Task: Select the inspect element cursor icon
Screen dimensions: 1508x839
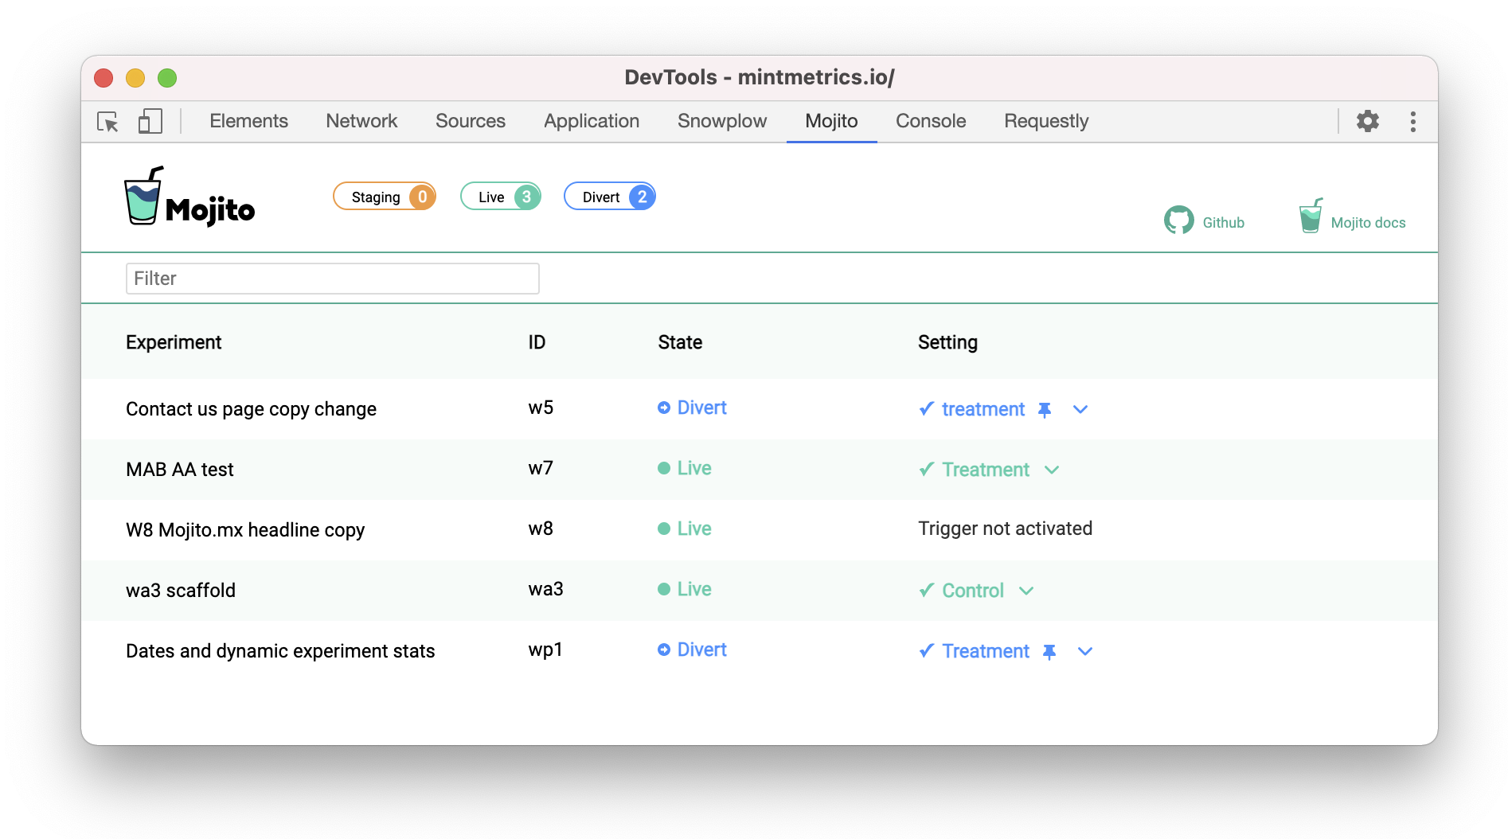Action: click(108, 121)
